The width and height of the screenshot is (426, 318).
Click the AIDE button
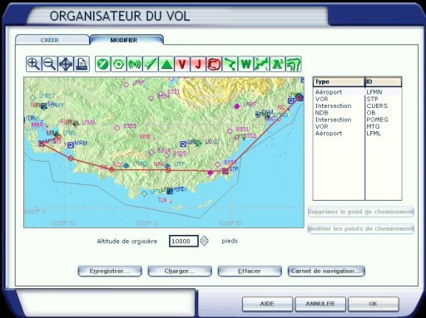click(x=267, y=304)
